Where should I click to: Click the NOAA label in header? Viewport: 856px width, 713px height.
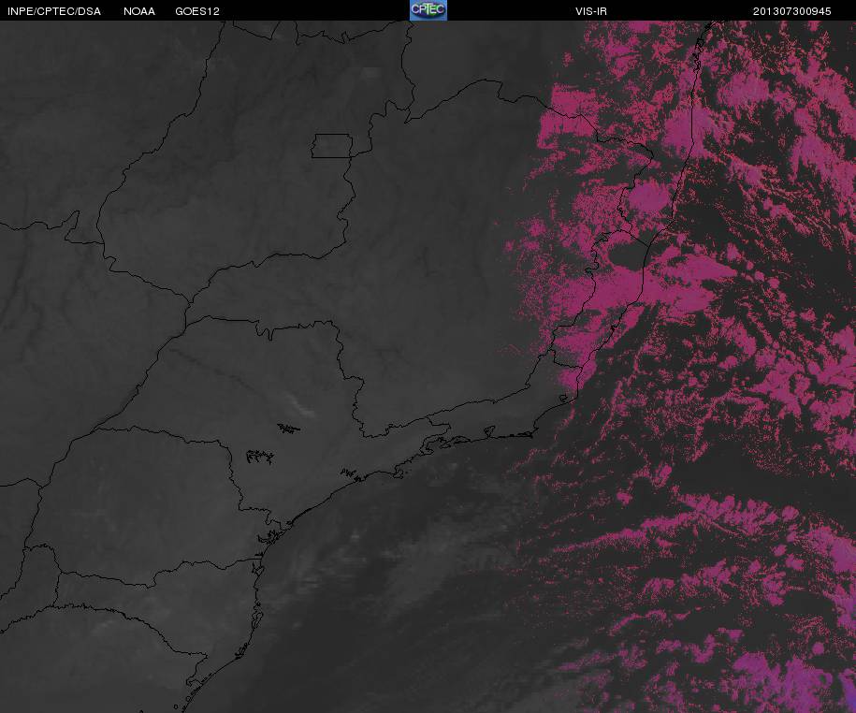coord(139,11)
